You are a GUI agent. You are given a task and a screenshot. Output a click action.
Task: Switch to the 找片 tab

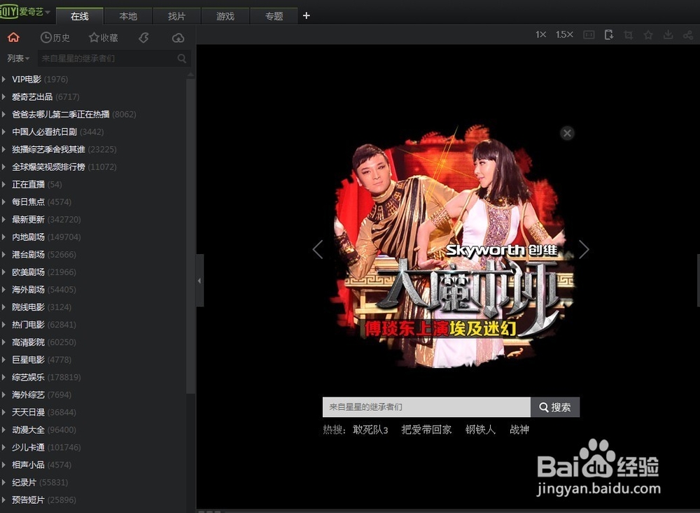[177, 16]
